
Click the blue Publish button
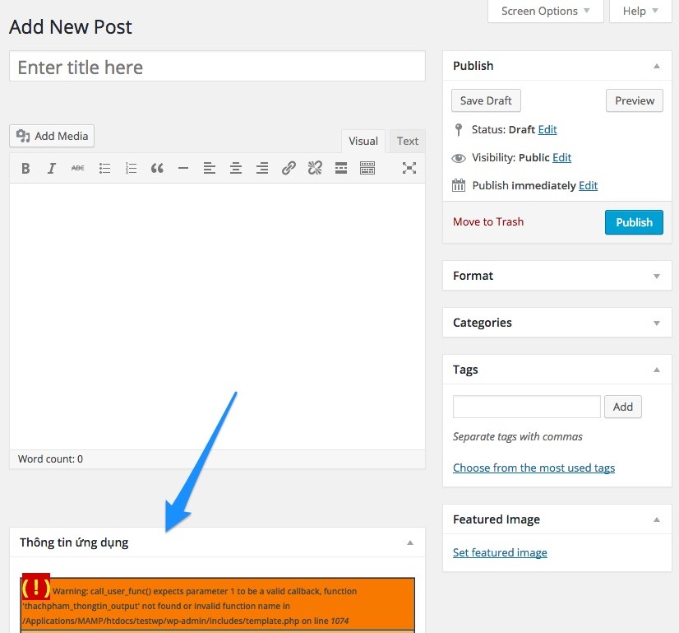click(634, 222)
